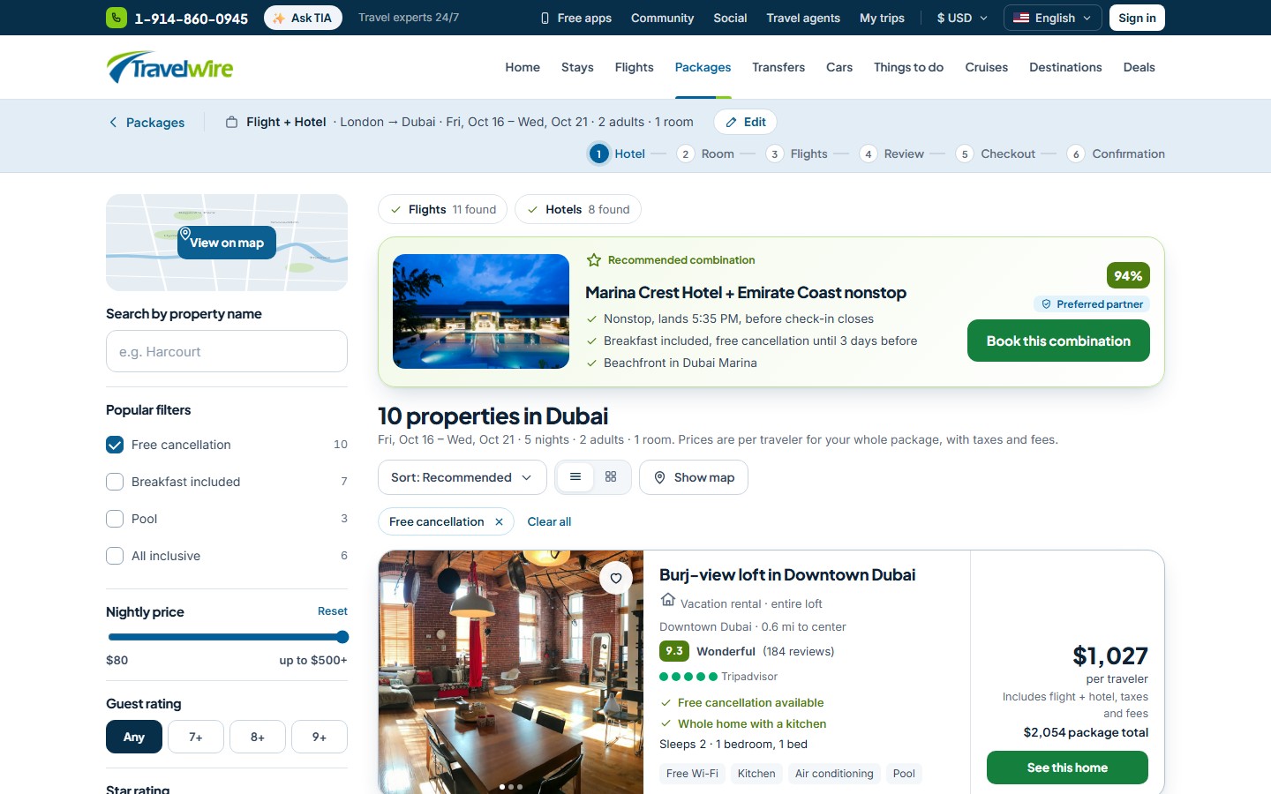Check the Pool filter
The image size is (1271, 794).
(x=115, y=519)
